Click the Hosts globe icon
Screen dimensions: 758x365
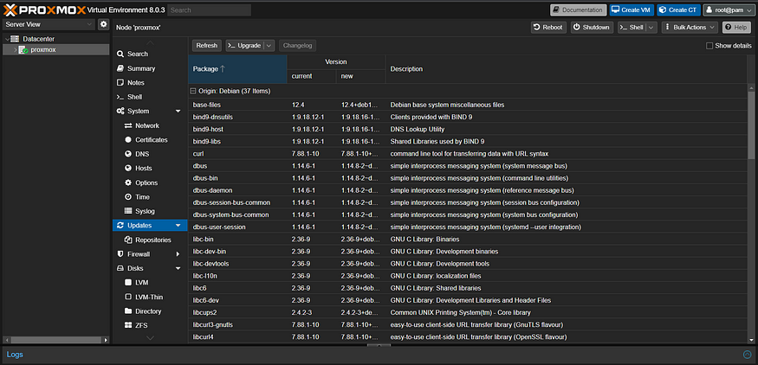[x=128, y=169]
